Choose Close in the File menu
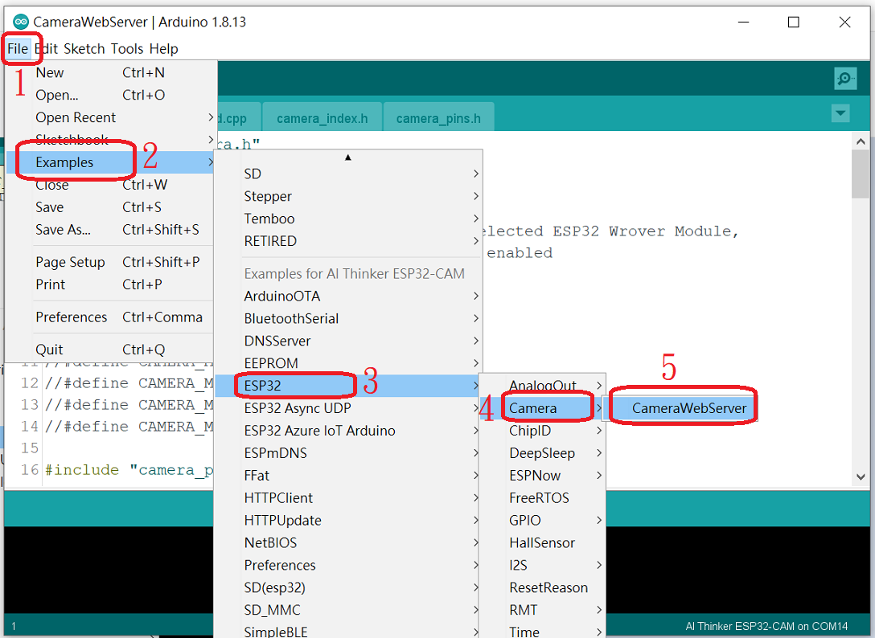875x638 pixels. point(110,185)
